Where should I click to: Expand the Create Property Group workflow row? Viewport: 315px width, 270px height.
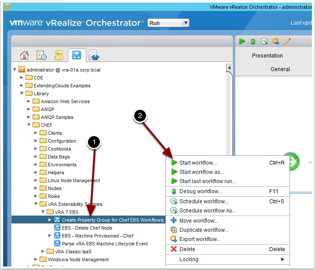coord(50,220)
